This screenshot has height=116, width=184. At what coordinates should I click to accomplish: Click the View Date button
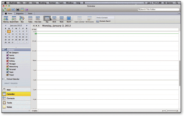click(x=38, y=19)
